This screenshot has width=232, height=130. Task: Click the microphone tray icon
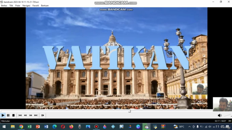tap(198, 127)
